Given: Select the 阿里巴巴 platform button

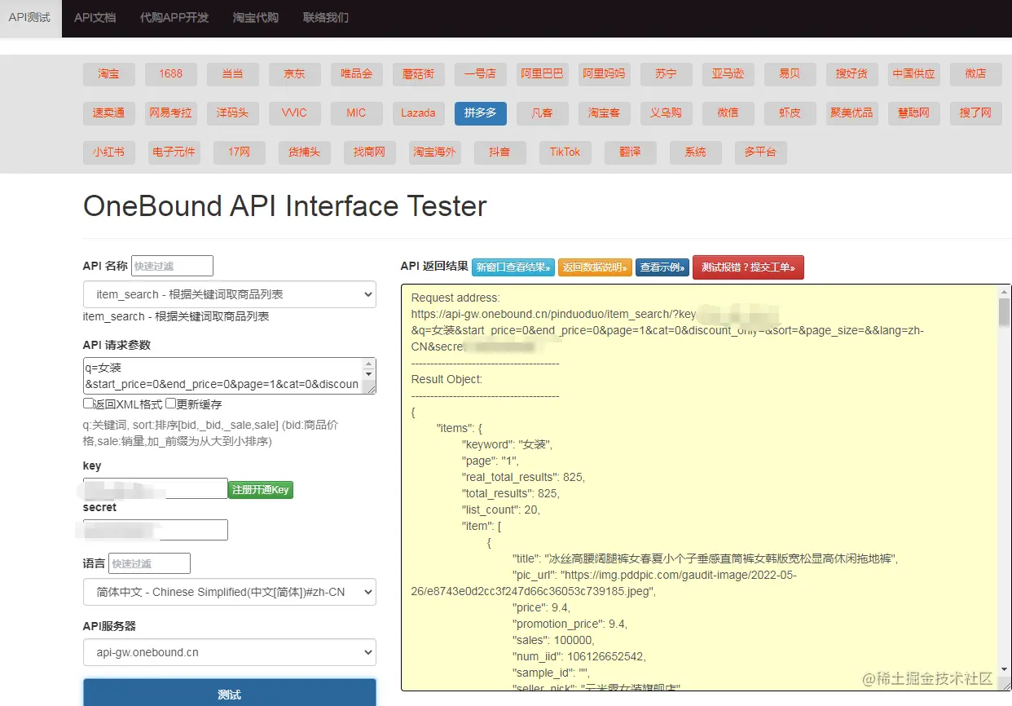Looking at the screenshot, I should tap(543, 74).
